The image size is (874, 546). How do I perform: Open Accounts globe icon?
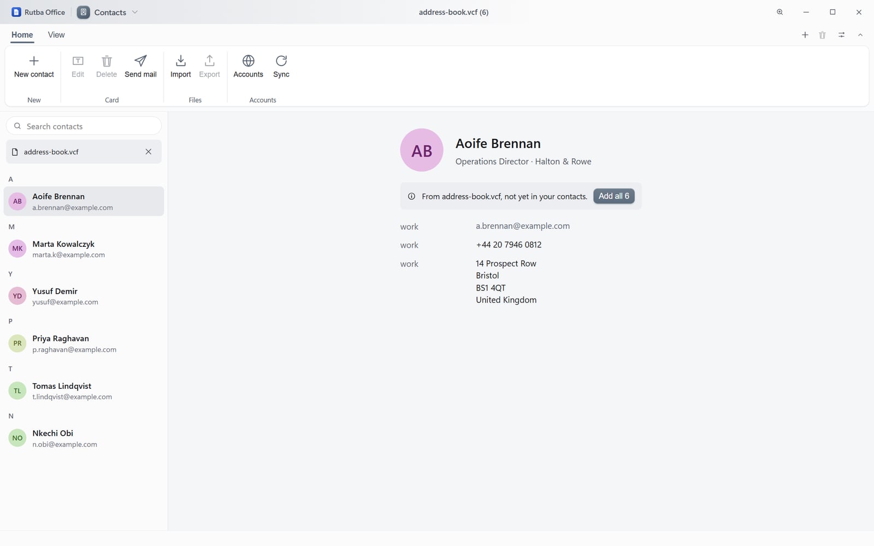pos(249,61)
